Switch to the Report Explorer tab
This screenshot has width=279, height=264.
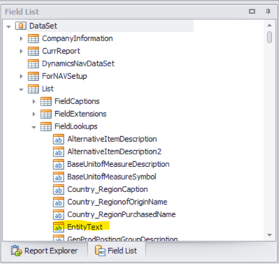coord(44,251)
